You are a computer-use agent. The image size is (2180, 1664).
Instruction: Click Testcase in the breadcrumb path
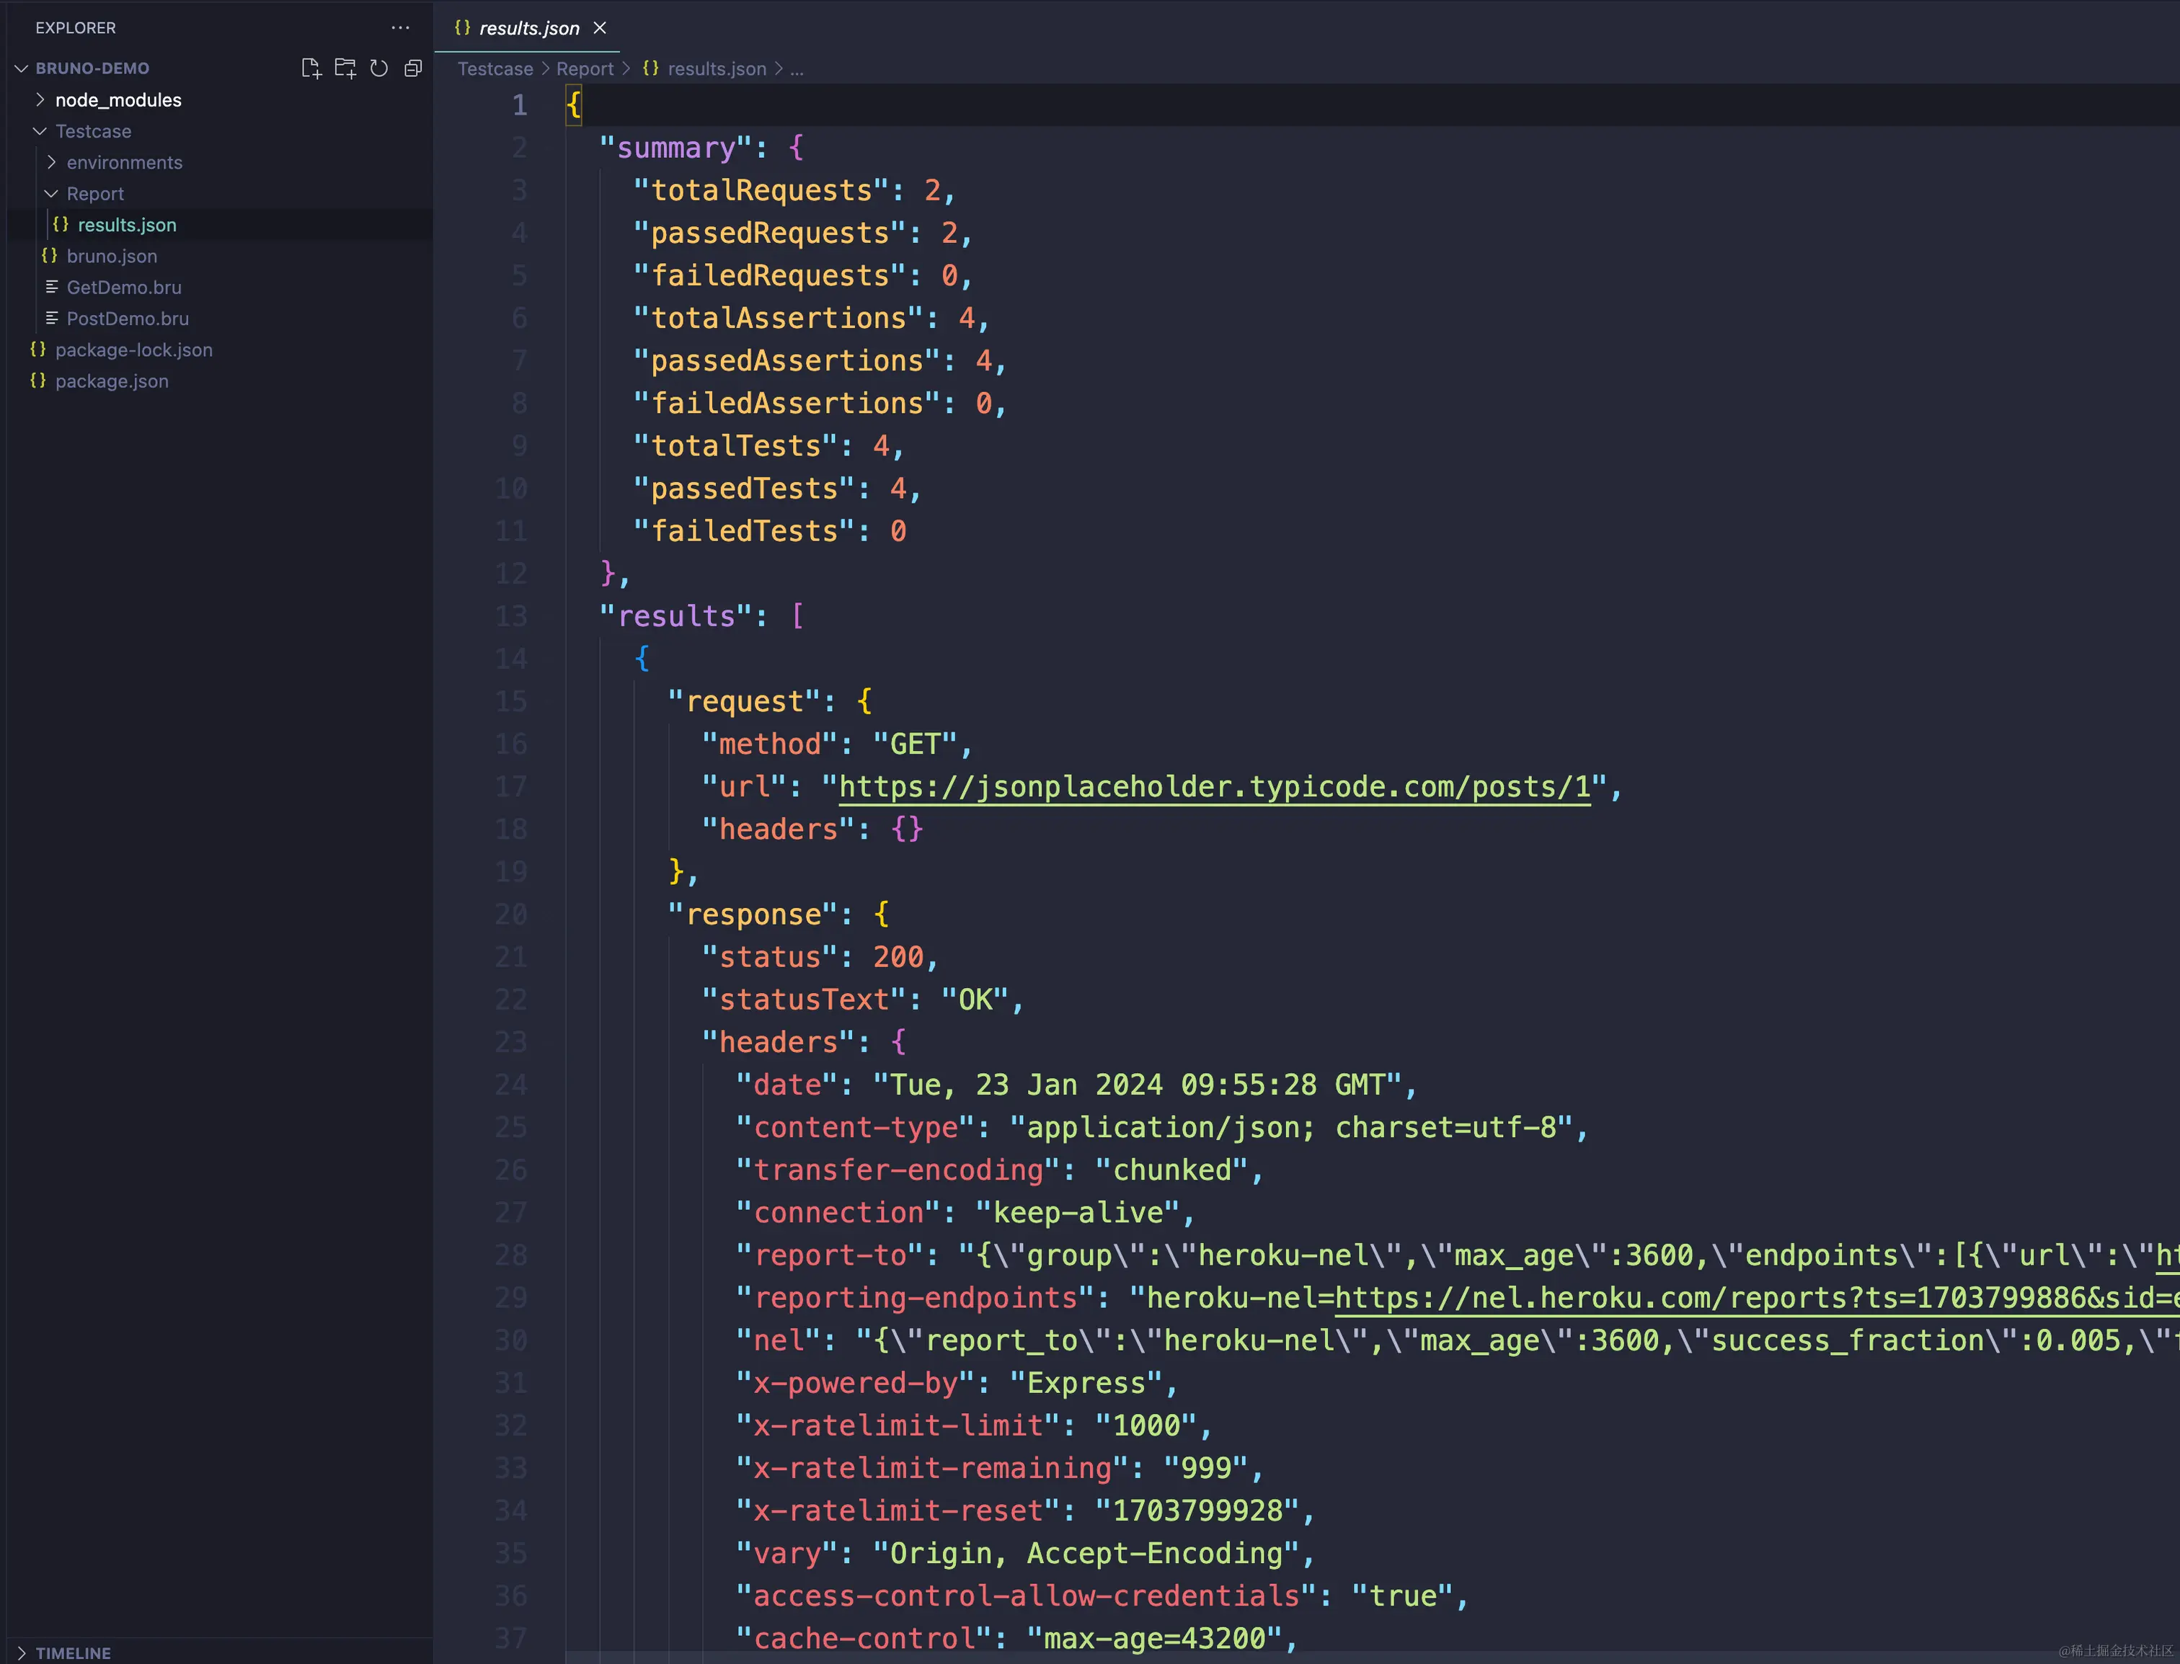tap(495, 68)
